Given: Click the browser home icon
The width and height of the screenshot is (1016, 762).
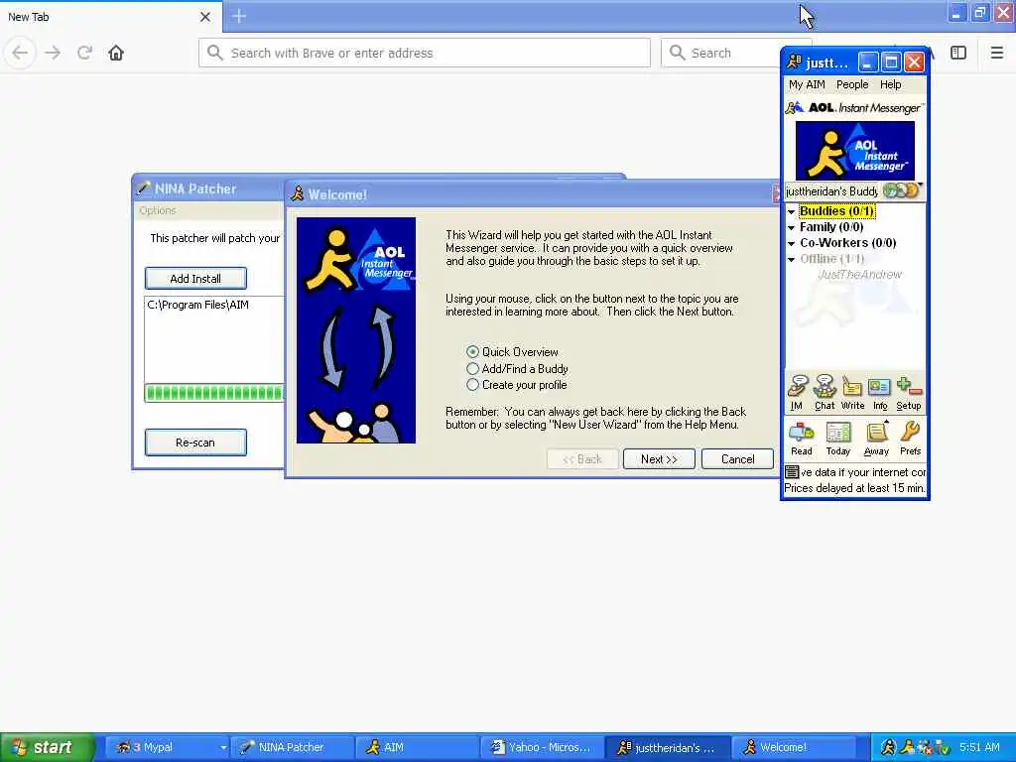Looking at the screenshot, I should click(116, 53).
